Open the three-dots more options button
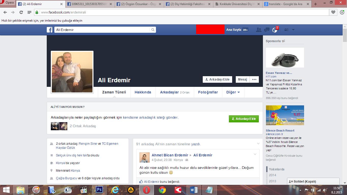Screen dimensions: 347x195 coord(254,79)
